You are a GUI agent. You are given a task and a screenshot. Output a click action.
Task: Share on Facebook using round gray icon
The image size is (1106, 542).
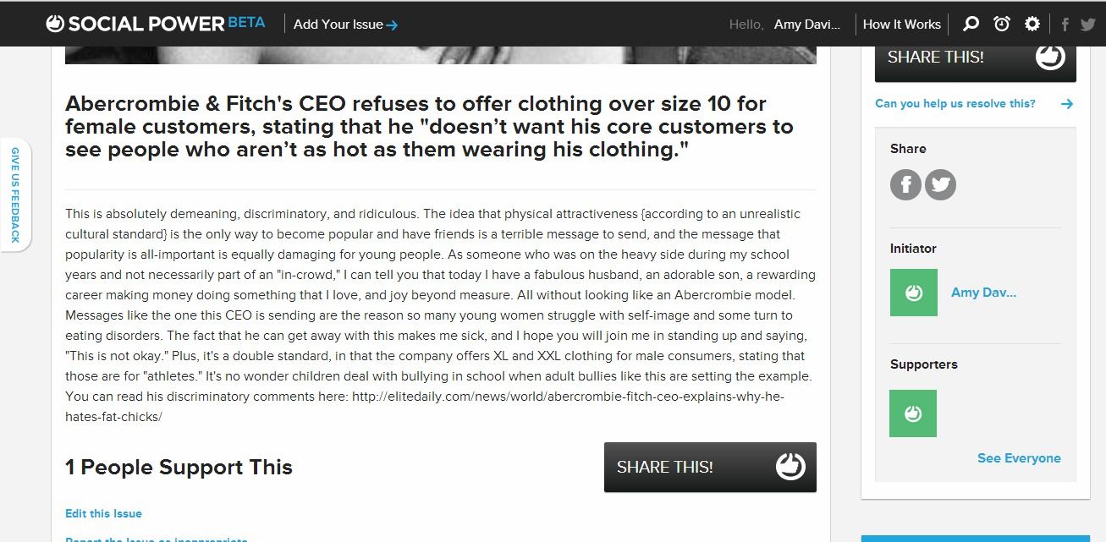click(905, 184)
